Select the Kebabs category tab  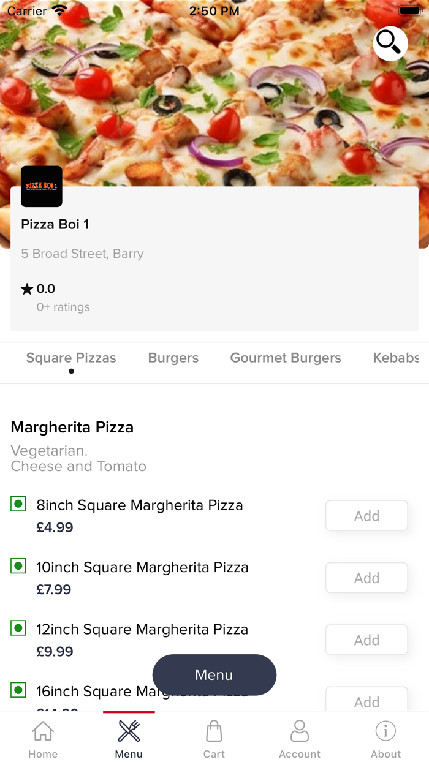tap(400, 358)
